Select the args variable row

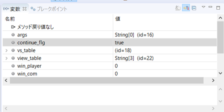click(x=110, y=35)
